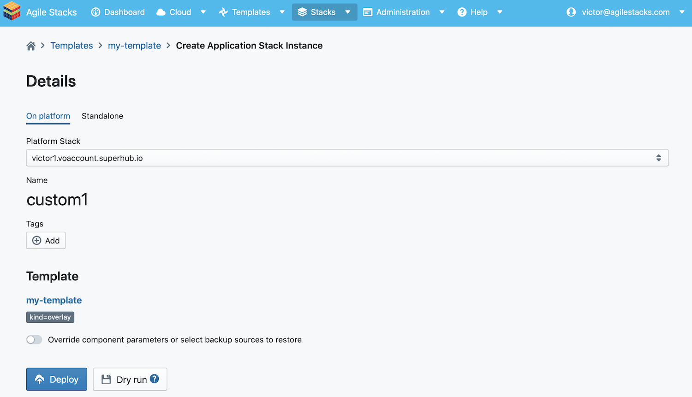
Task: Click the Agile Stacks cube logo
Action: [x=12, y=12]
